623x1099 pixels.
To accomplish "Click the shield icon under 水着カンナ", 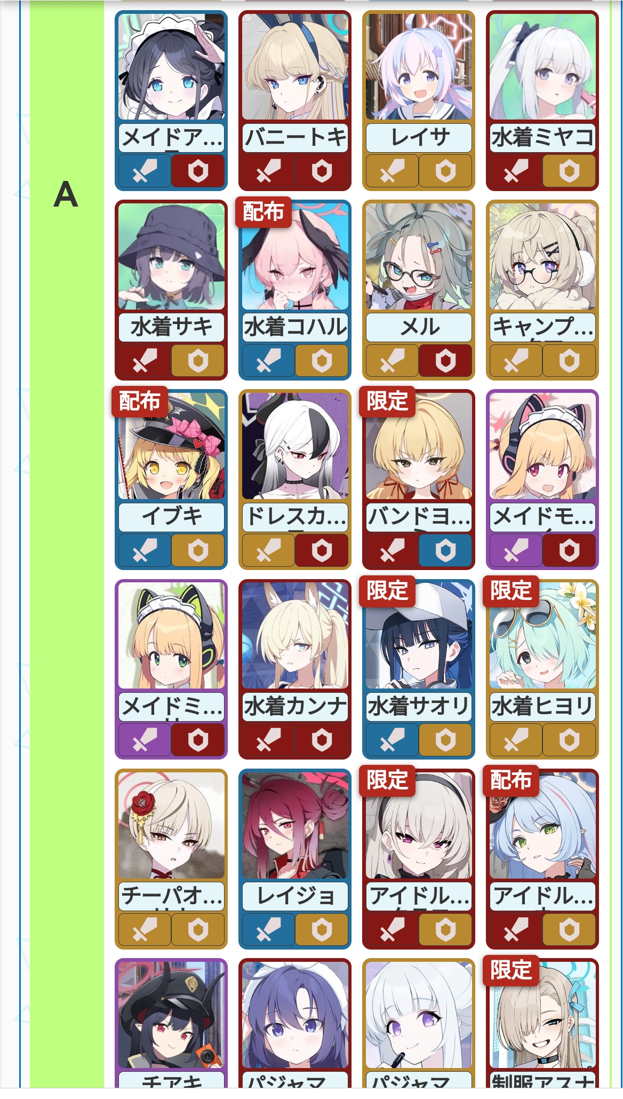I will [322, 740].
